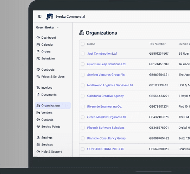Click tax number GB554433221
The image size is (190, 174).
point(159,96)
